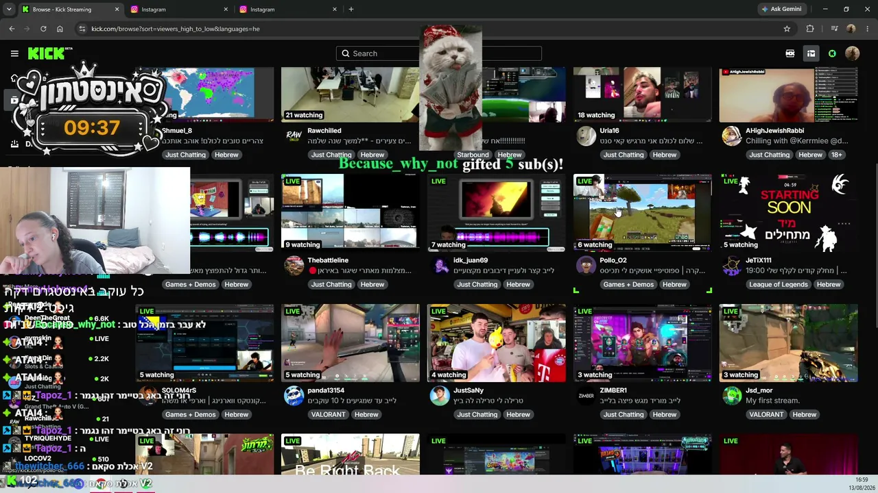Open Uria16 stream thumbnail
The width and height of the screenshot is (878, 493).
[643, 94]
